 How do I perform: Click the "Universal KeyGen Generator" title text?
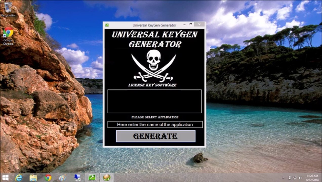click(154, 25)
